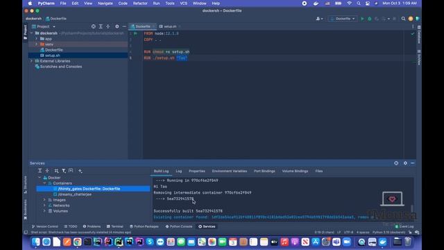Image resolution: width=444 pixels, height=250 pixels.
Task: Open editor tabs more options menu
Action: (413, 26)
